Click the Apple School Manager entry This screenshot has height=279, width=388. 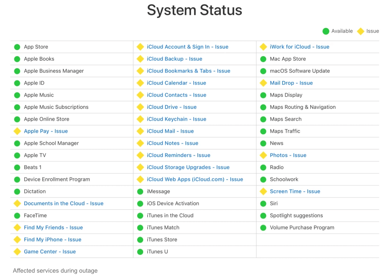pyautogui.click(x=51, y=143)
